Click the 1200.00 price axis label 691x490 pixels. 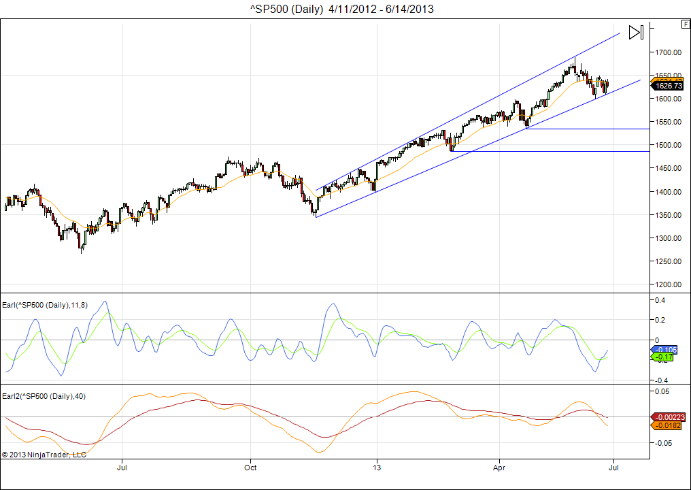[668, 284]
